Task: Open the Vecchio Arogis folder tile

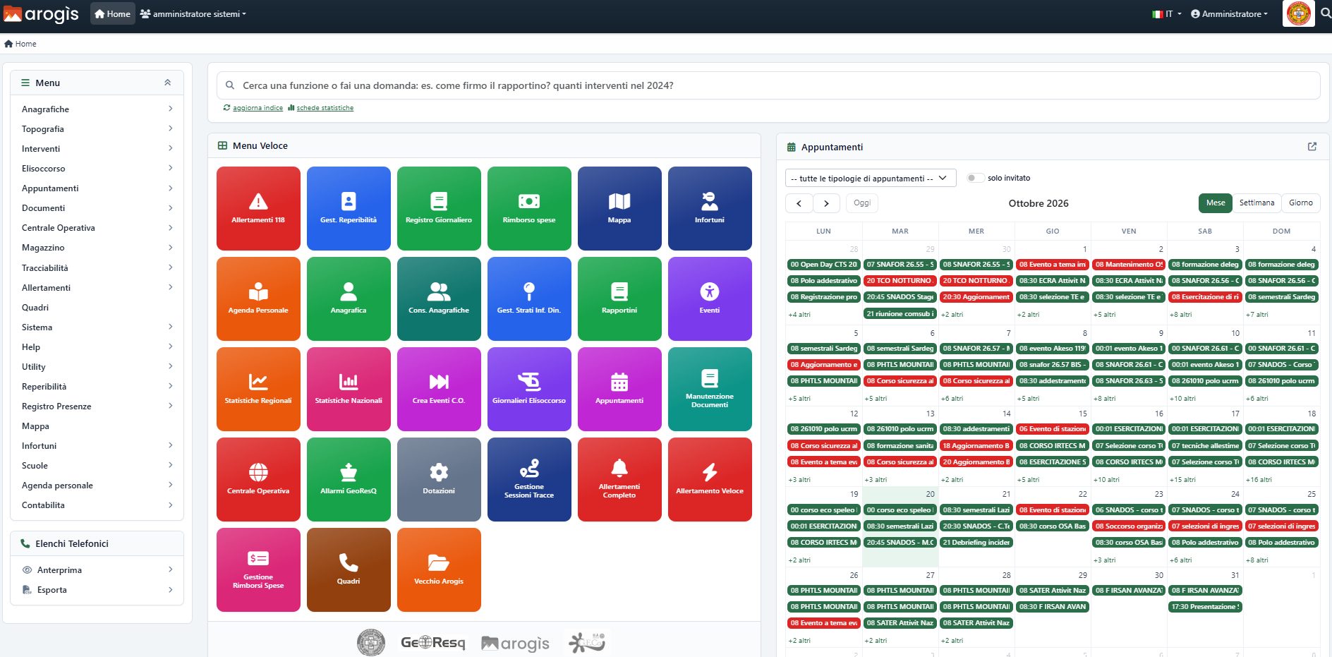Action: pos(439,569)
